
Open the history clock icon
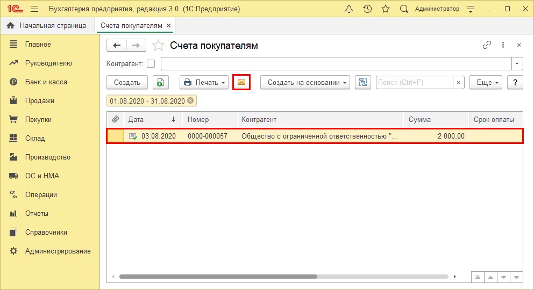tap(367, 9)
